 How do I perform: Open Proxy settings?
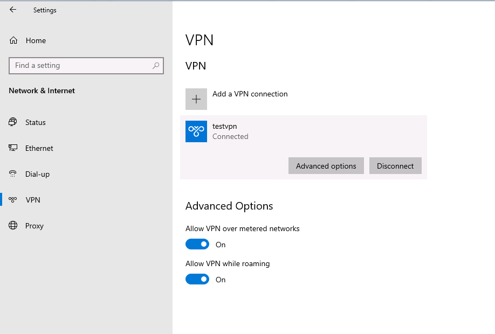pos(35,226)
